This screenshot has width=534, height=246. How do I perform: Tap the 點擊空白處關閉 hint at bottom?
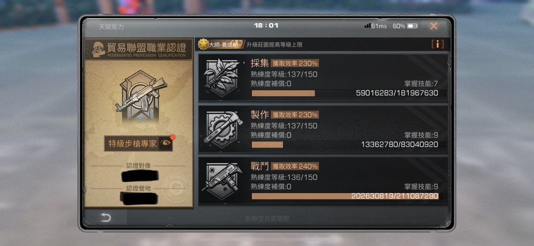[267, 219]
